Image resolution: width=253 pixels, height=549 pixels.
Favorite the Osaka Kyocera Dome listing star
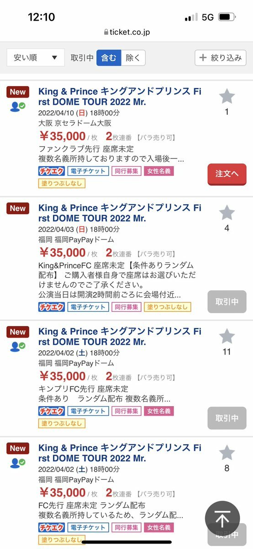tap(227, 96)
